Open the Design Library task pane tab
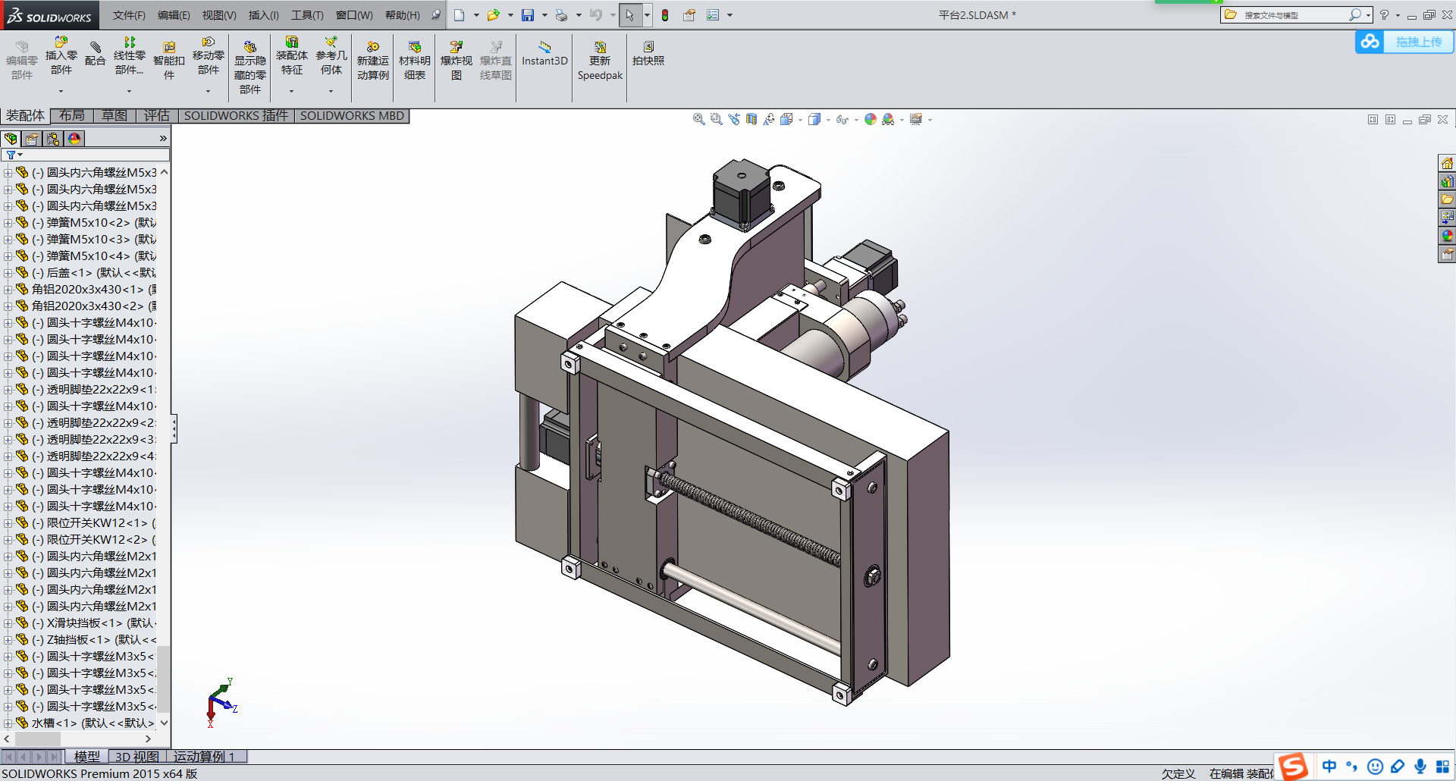Image resolution: width=1456 pixels, height=781 pixels. coord(1447,182)
